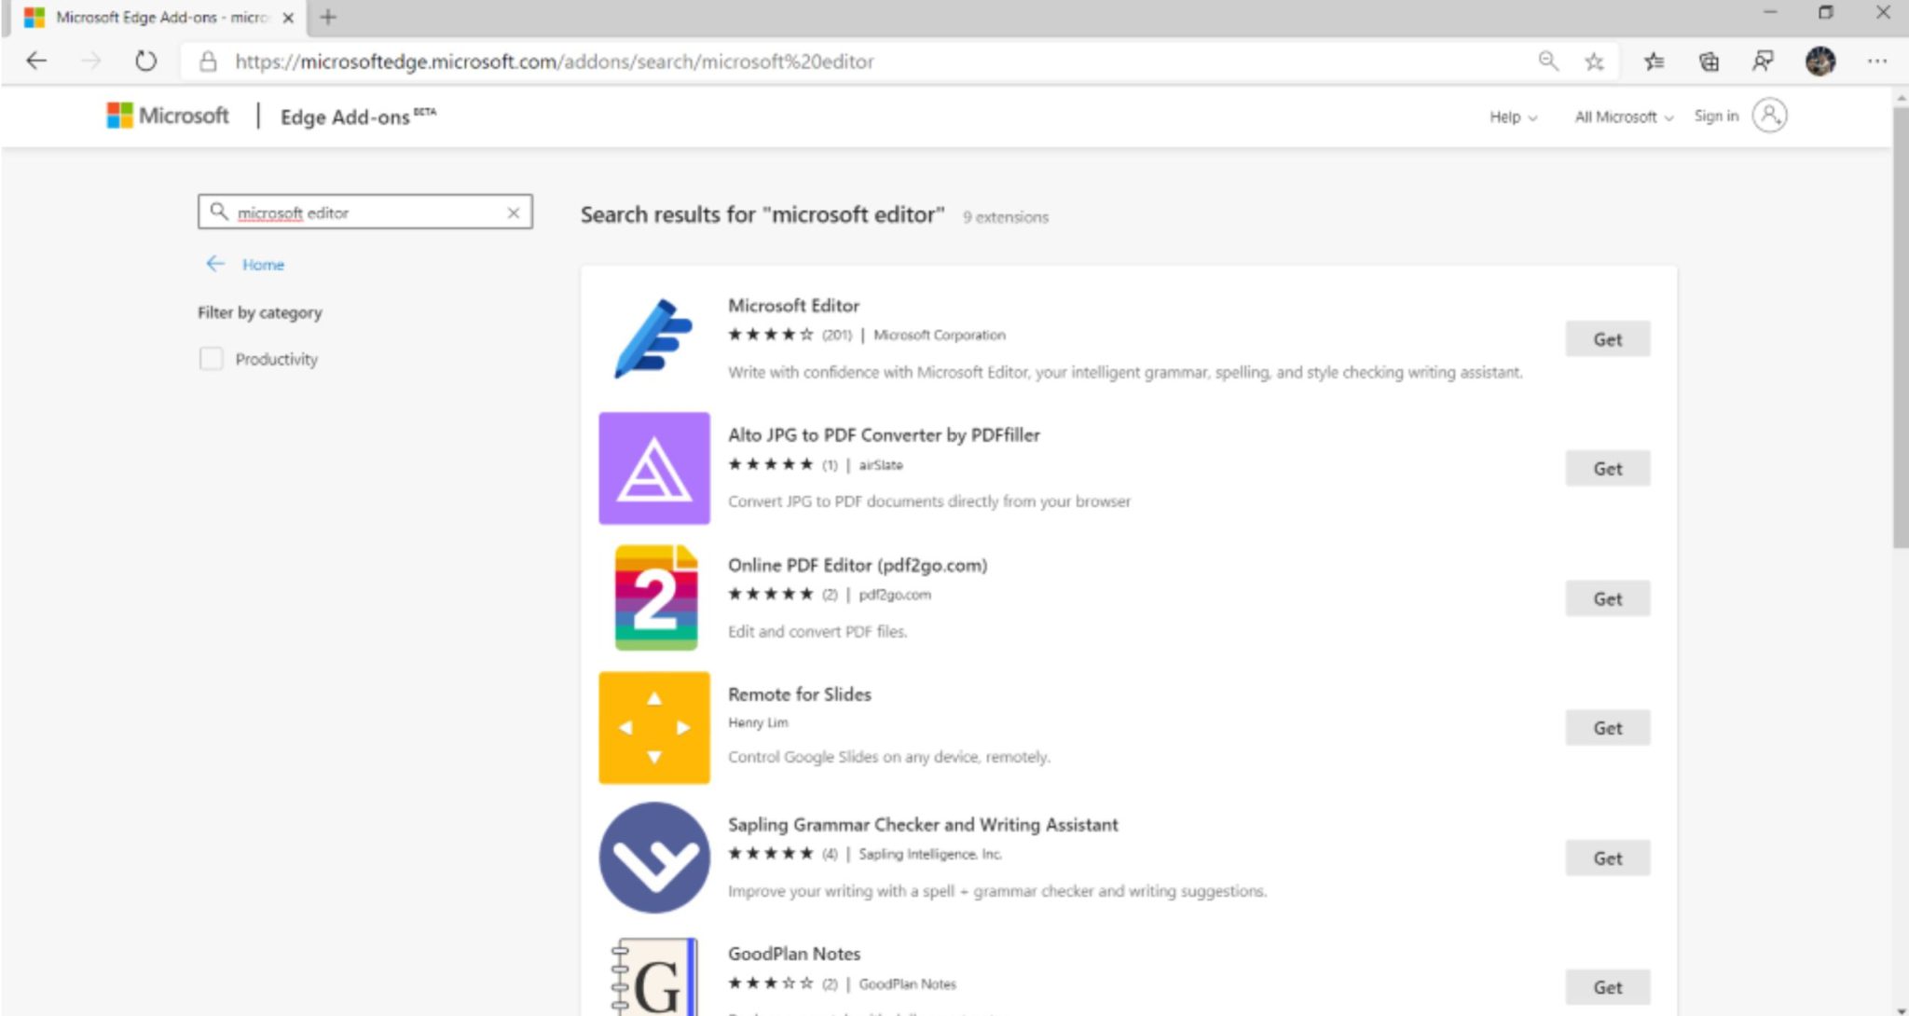Open the browser settings ellipsis menu
This screenshot has height=1016, width=1909.
click(1876, 61)
